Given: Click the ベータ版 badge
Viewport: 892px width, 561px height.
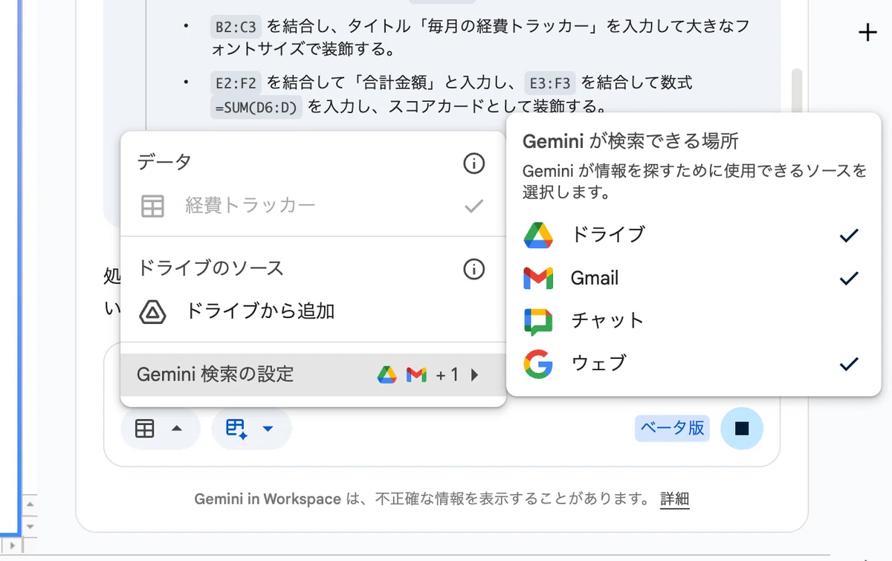Looking at the screenshot, I should pos(673,429).
